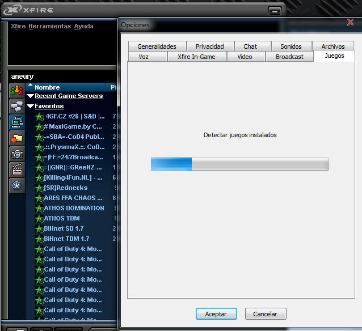362x331 pixels.
Task: Open the file downloads folder icon
Action: pos(17,138)
